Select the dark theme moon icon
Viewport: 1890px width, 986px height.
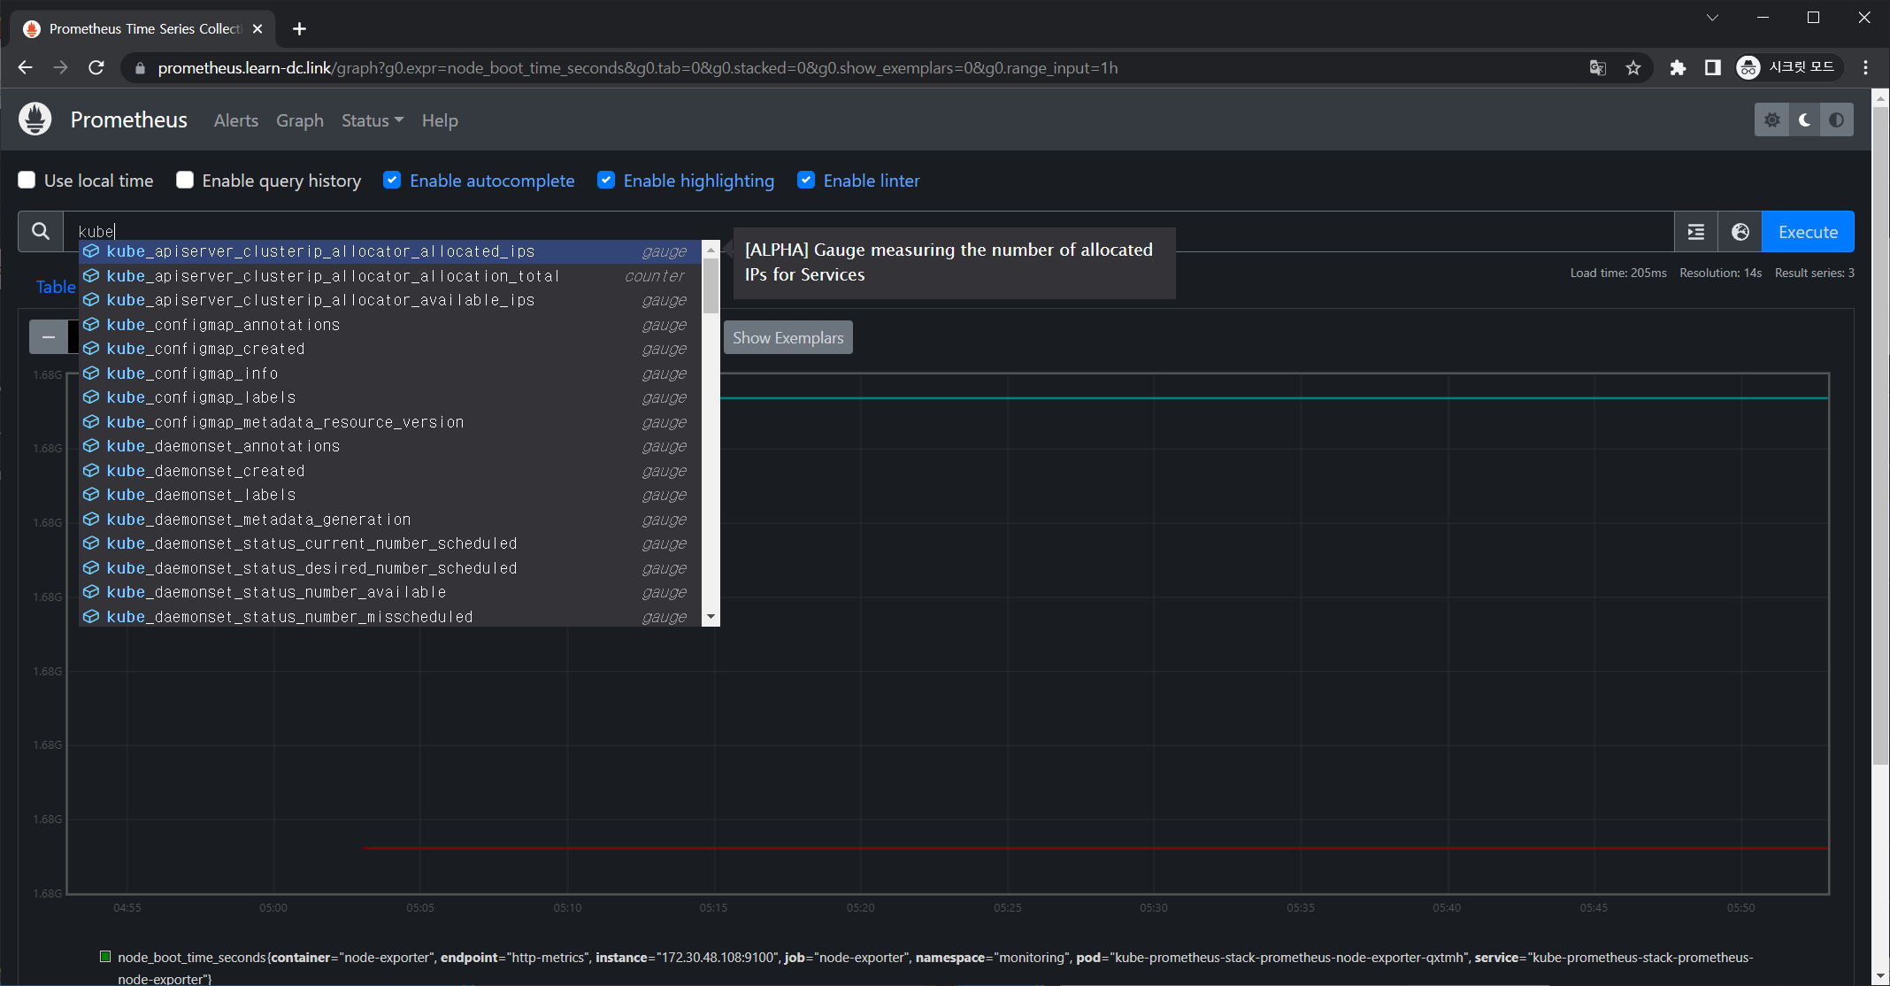pos(1804,119)
